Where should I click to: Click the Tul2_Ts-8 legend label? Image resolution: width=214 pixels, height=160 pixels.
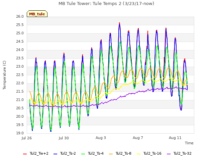click(123, 153)
